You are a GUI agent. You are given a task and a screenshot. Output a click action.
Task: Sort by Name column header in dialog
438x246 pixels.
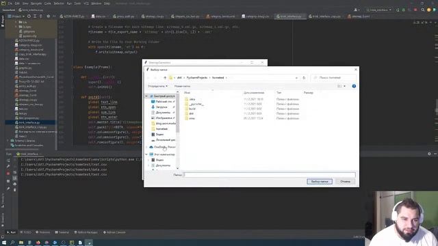click(187, 93)
